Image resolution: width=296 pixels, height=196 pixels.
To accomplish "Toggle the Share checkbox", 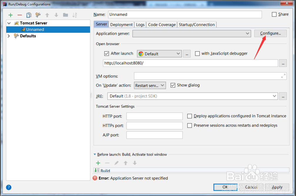I will point(274,14).
